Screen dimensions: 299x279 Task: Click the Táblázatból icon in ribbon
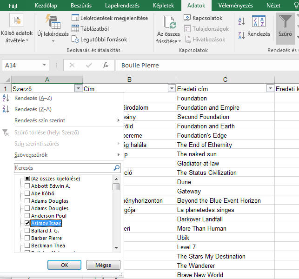[x=76, y=29]
